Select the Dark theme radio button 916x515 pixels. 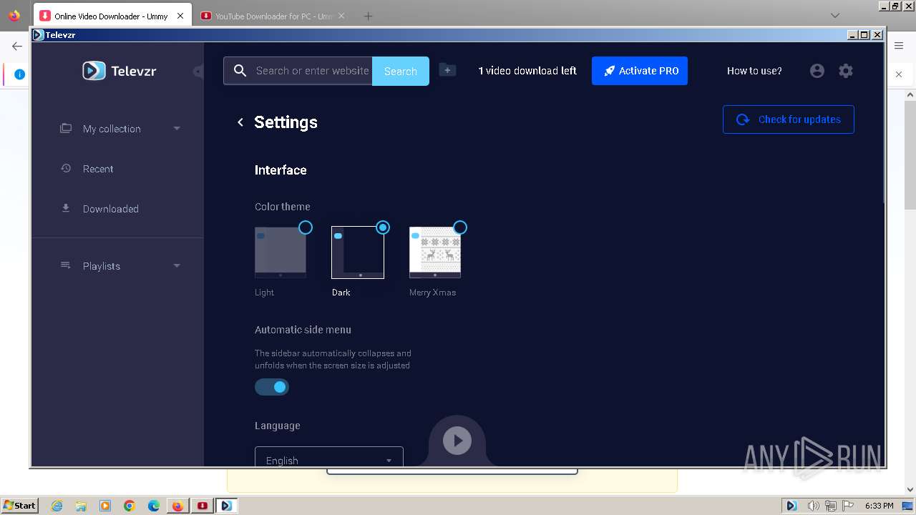[383, 227]
